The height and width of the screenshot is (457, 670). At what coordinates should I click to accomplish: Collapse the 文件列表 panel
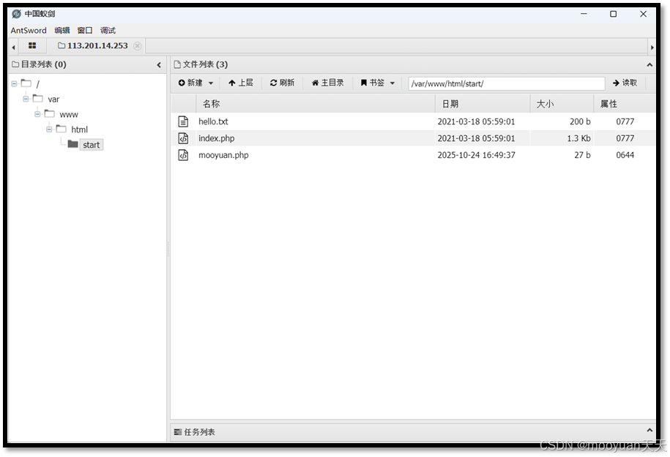coord(649,65)
